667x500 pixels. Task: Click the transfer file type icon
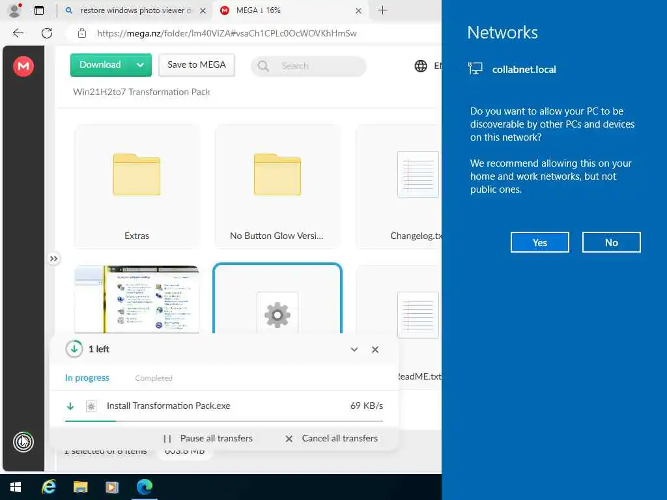coord(91,406)
